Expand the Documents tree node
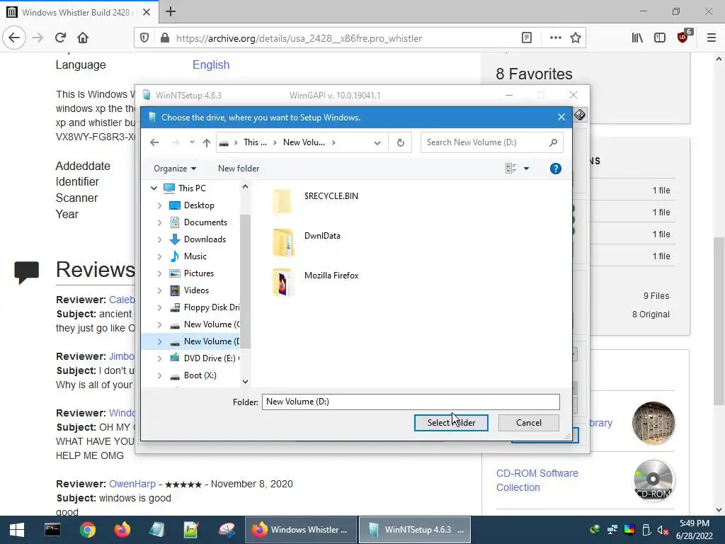 pyautogui.click(x=159, y=222)
